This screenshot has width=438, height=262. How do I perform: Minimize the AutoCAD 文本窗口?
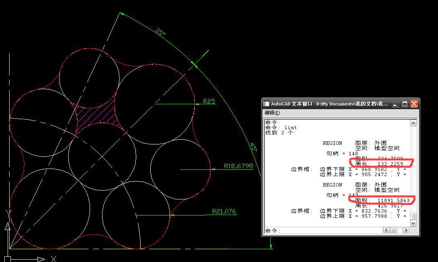pyautogui.click(x=395, y=104)
